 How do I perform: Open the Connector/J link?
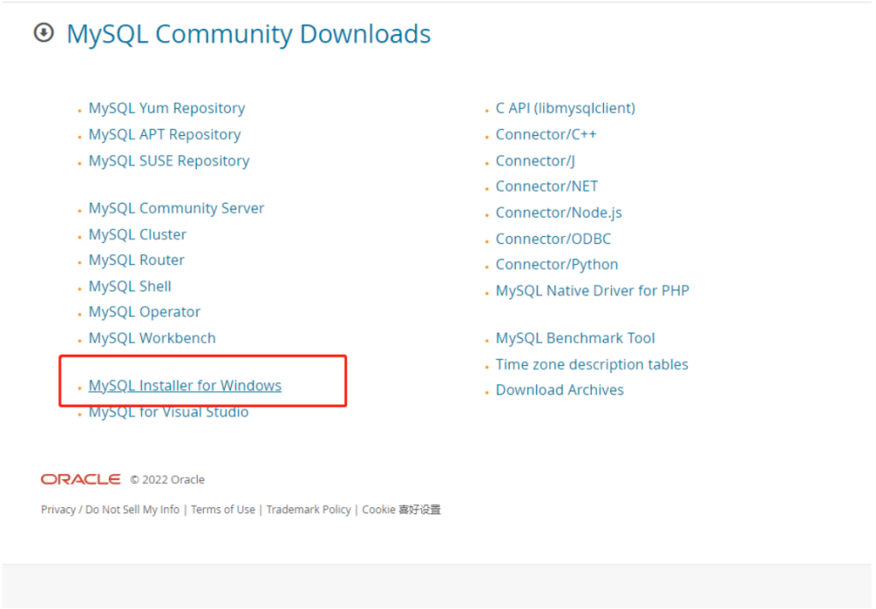536,161
